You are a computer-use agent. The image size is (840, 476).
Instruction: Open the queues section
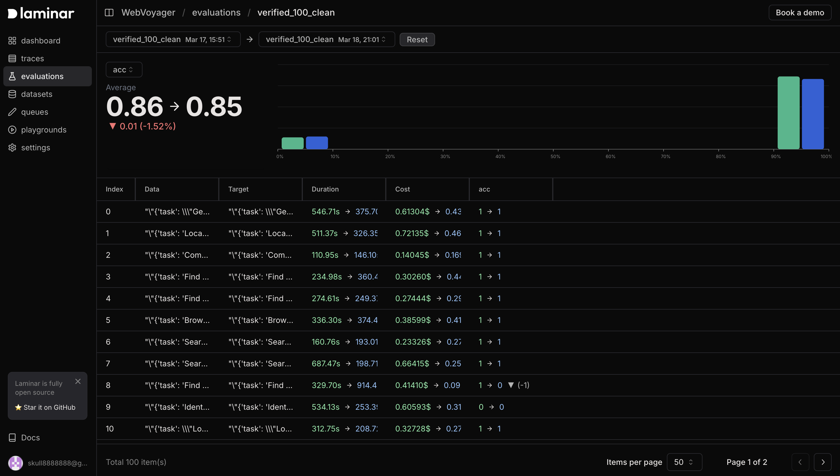[34, 111]
